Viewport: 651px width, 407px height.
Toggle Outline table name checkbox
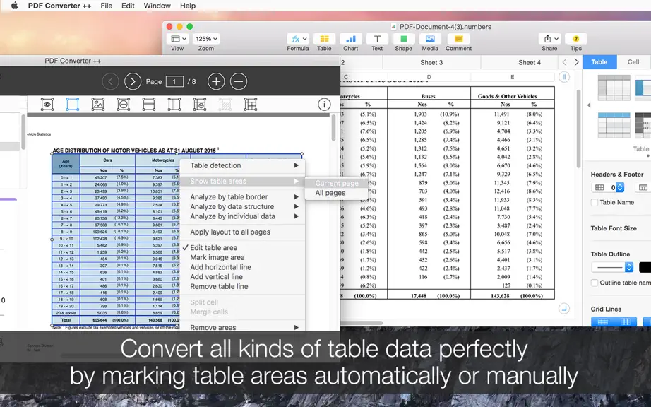[595, 283]
